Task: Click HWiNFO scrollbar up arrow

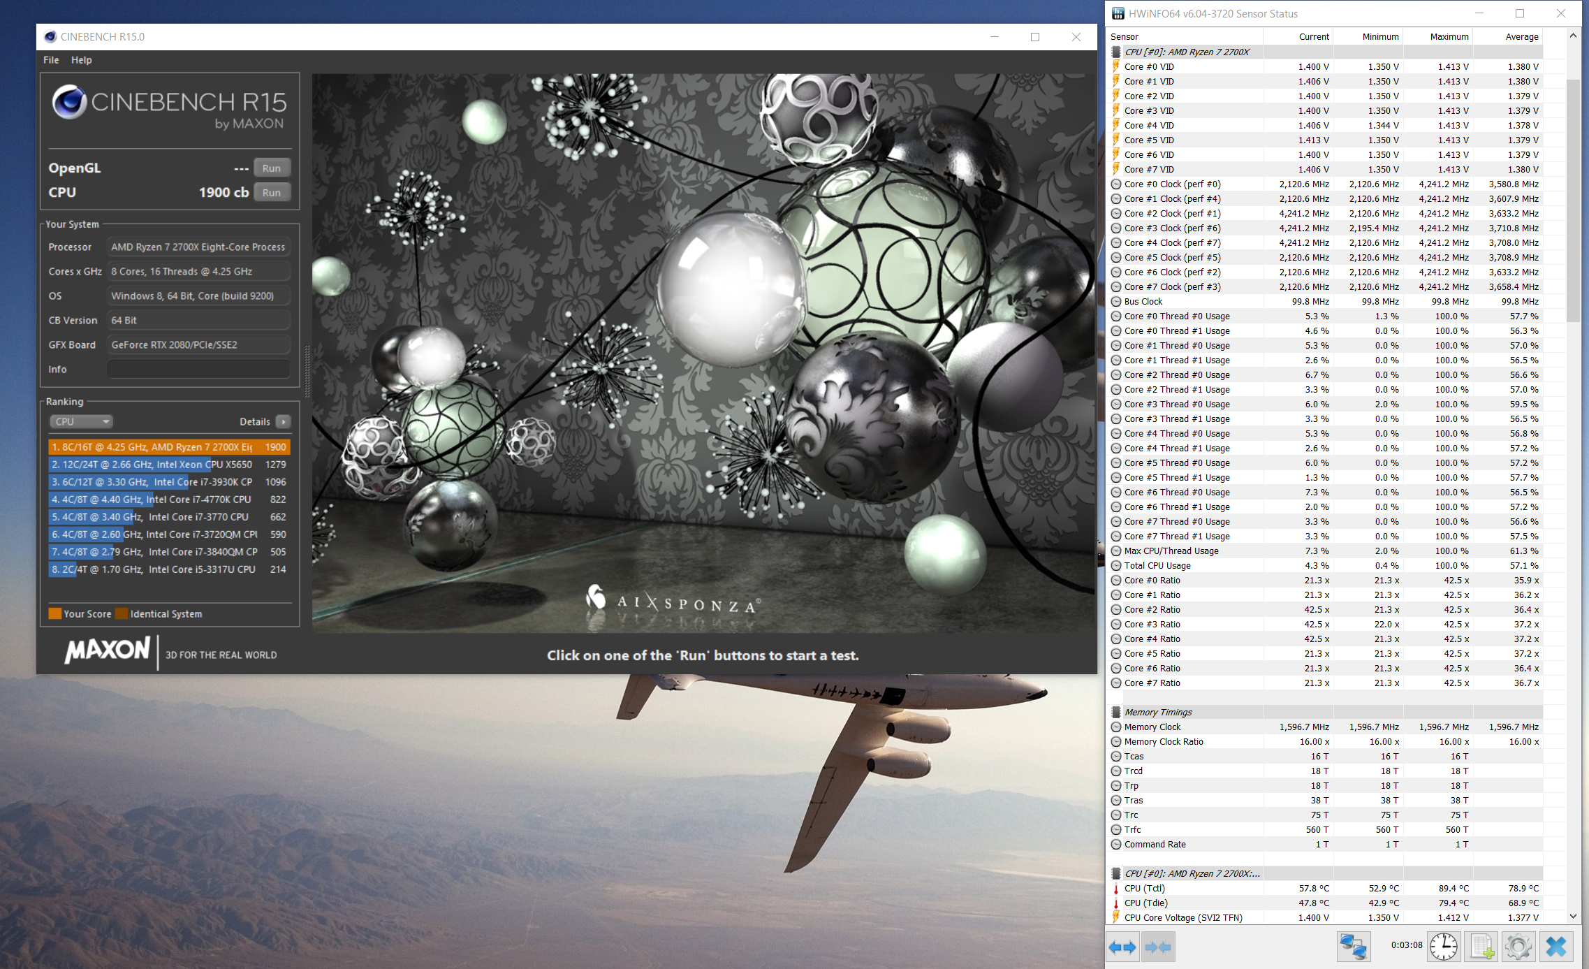Action: tap(1573, 36)
